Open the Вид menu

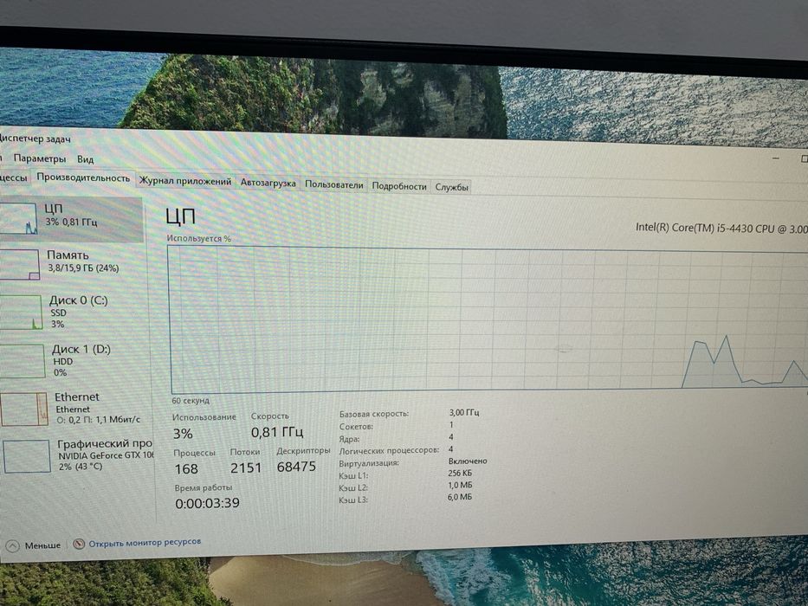(x=85, y=159)
